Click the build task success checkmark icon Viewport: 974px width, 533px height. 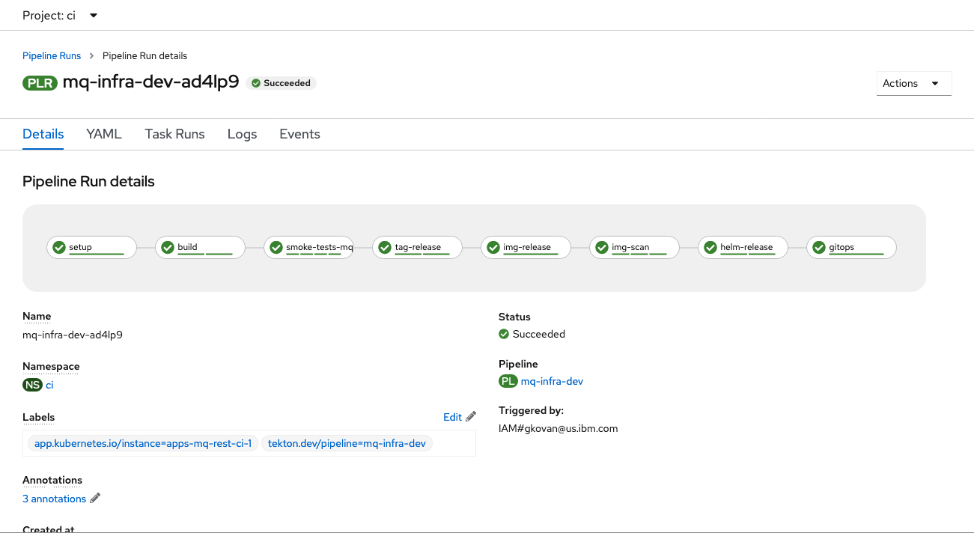(168, 248)
